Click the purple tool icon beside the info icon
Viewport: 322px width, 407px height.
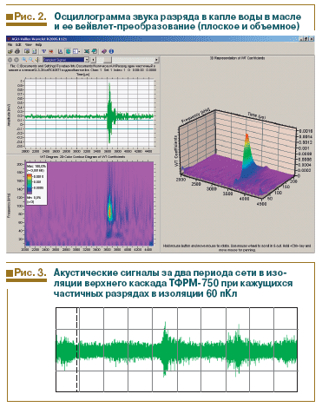coord(104,51)
